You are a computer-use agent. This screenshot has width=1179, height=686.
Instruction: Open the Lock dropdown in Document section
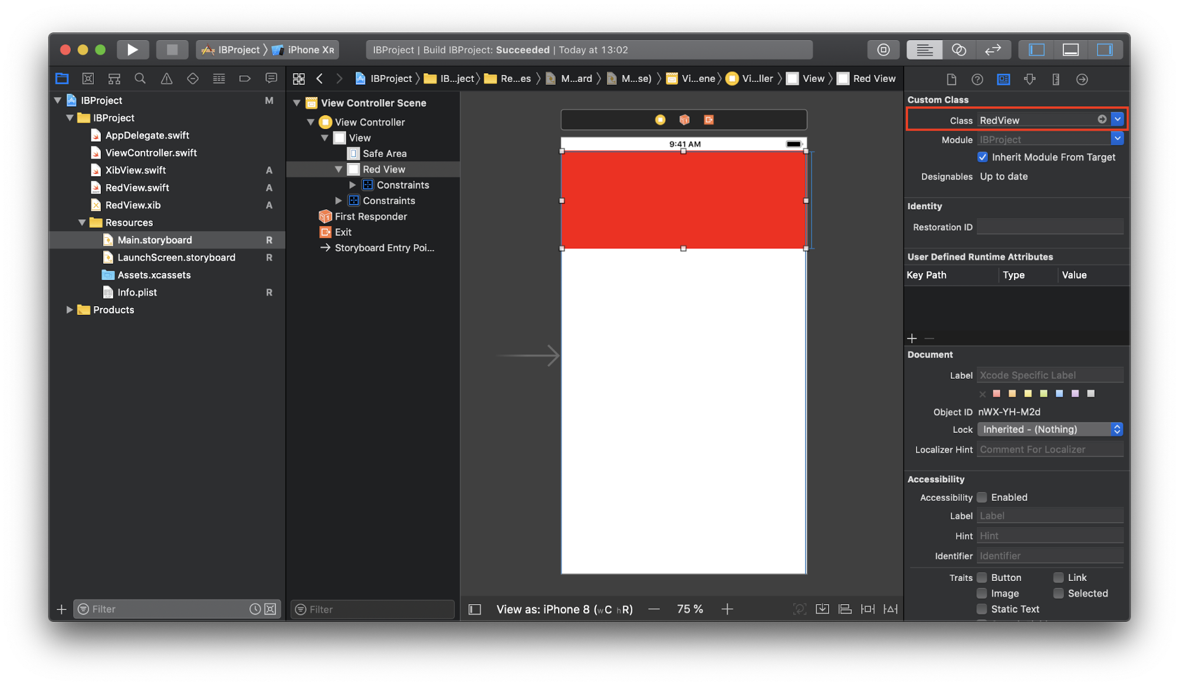pos(1050,429)
